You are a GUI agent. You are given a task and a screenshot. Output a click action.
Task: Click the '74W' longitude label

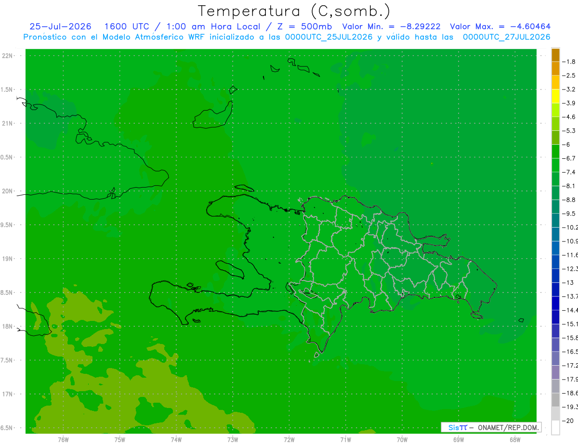coord(176,439)
